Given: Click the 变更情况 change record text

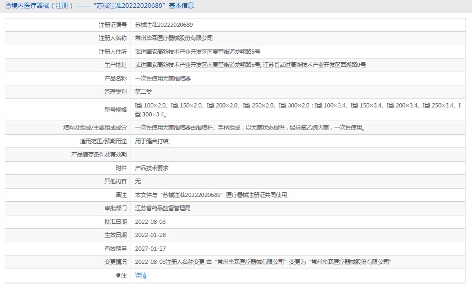Looking at the screenshot, I should 263,262.
